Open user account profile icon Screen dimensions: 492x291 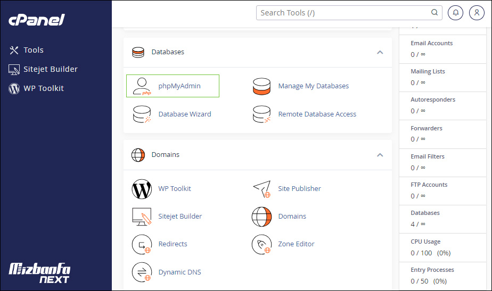pyautogui.click(x=477, y=13)
